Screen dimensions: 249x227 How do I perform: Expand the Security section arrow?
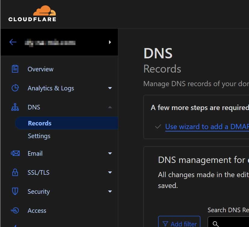(110, 192)
